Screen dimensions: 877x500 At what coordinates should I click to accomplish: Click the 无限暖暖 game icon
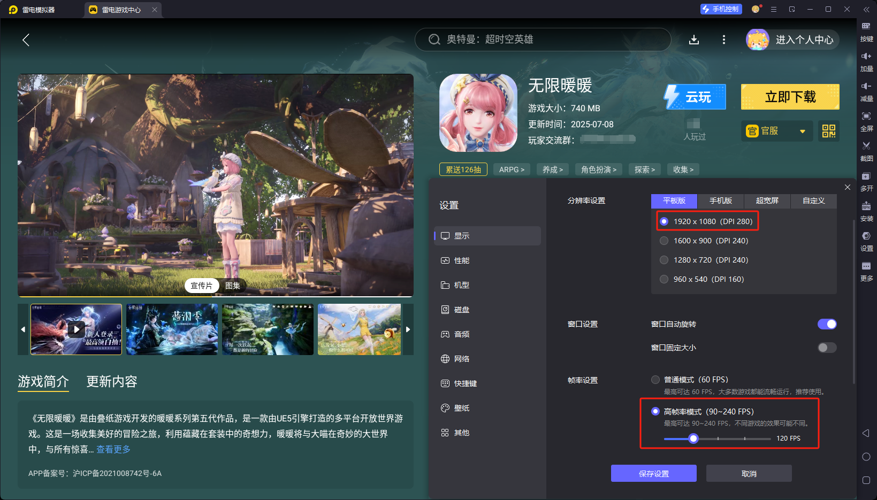[x=478, y=113]
